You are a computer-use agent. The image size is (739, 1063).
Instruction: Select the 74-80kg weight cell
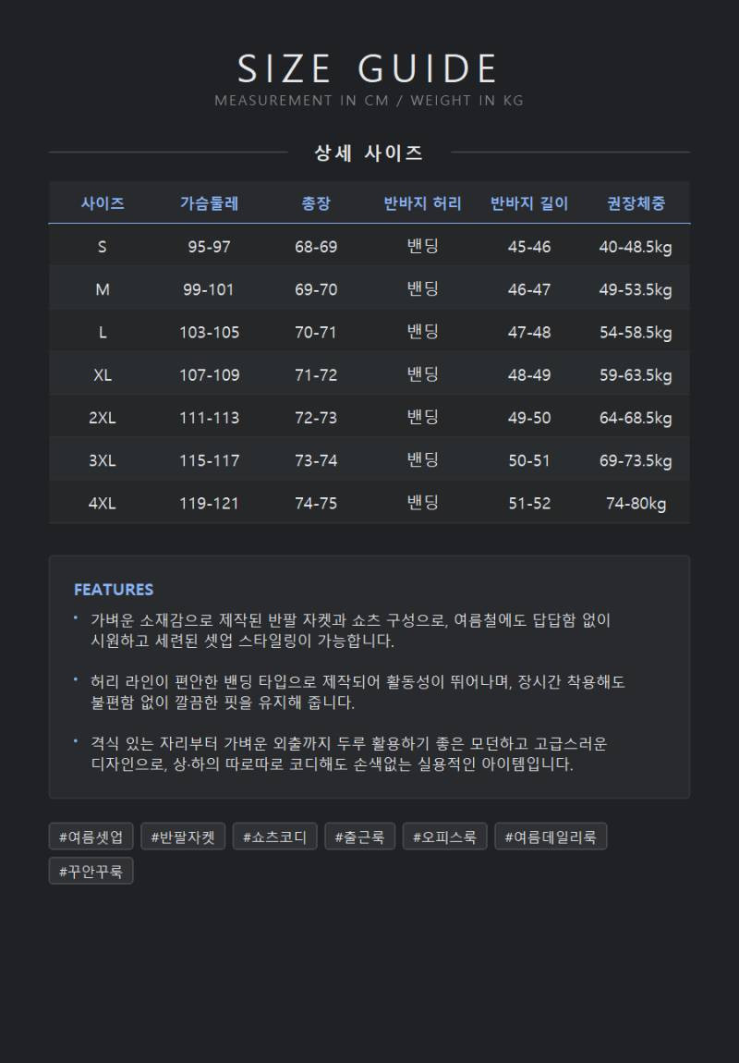[x=636, y=502]
